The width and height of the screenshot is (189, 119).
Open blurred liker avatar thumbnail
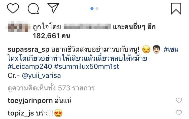click(18, 26)
